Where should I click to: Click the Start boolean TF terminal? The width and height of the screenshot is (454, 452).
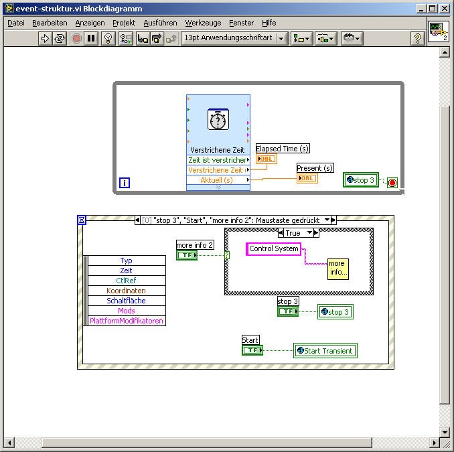click(252, 350)
